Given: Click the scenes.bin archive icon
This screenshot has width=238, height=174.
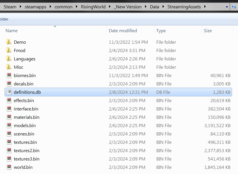Looking at the screenshot, I should 9,134.
